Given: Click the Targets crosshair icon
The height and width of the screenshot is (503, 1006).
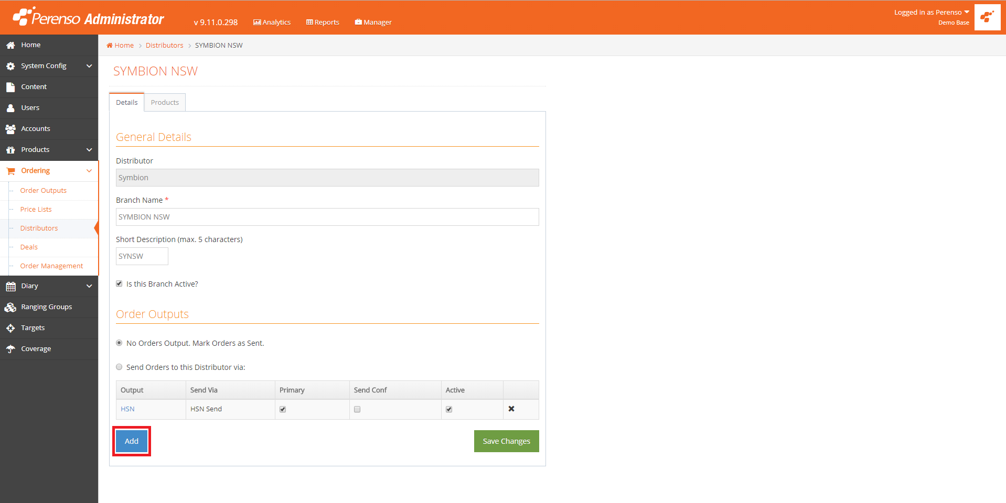Looking at the screenshot, I should 10,328.
